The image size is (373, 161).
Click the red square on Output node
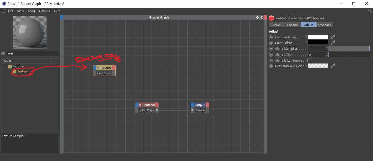coord(208,105)
